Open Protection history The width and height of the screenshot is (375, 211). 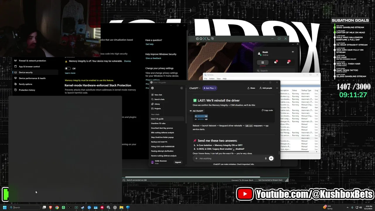(x=27, y=90)
